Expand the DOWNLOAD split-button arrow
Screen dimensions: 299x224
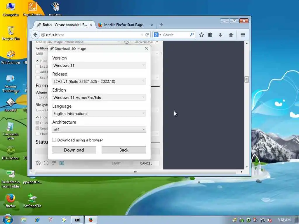click(x=157, y=42)
